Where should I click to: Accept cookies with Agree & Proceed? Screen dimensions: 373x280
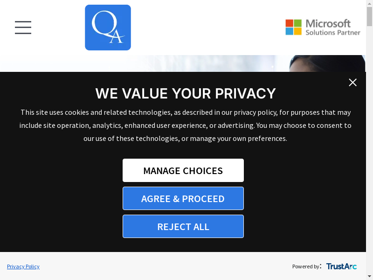183,199
